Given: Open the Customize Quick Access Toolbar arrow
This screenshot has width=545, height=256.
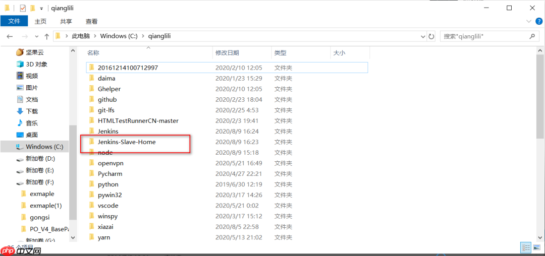Looking at the screenshot, I should [41, 8].
